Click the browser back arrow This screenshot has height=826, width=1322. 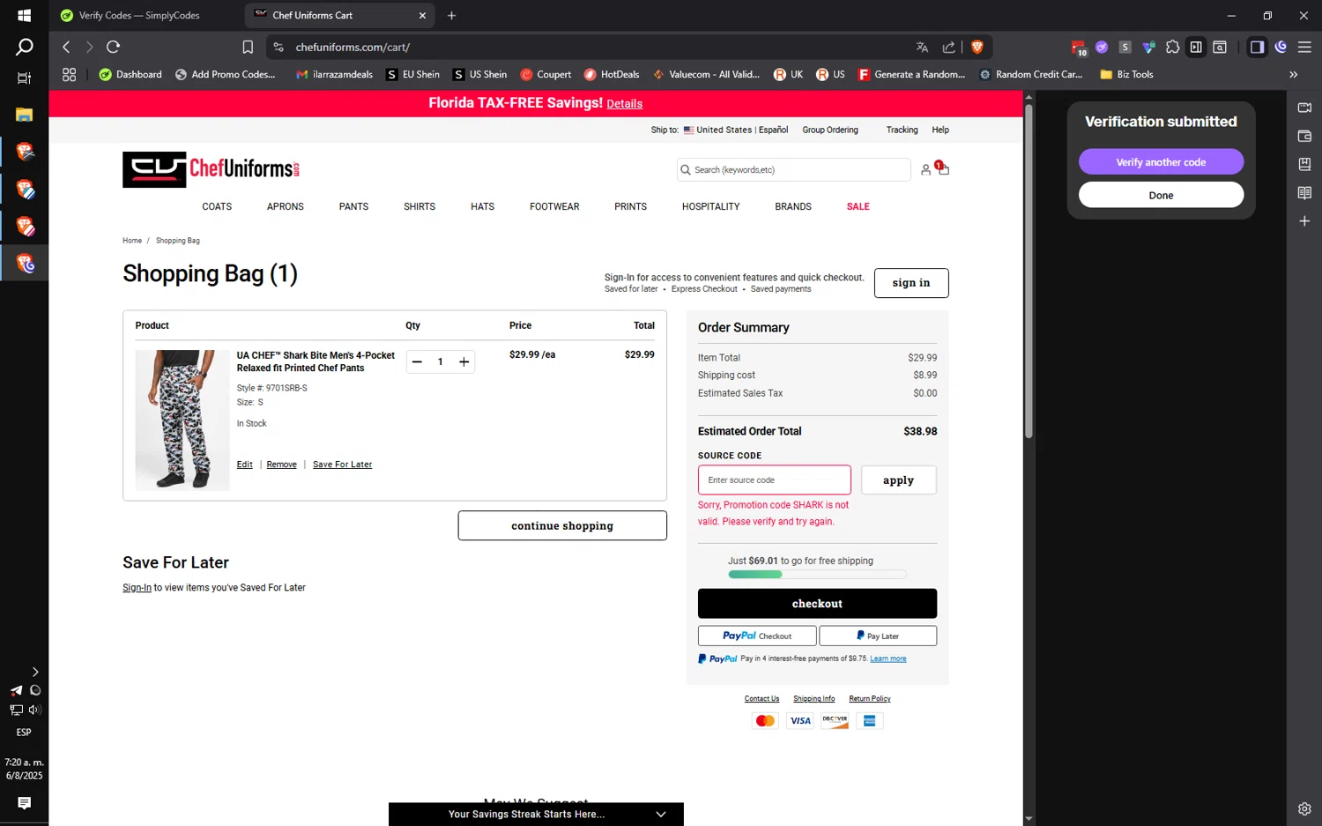click(66, 47)
